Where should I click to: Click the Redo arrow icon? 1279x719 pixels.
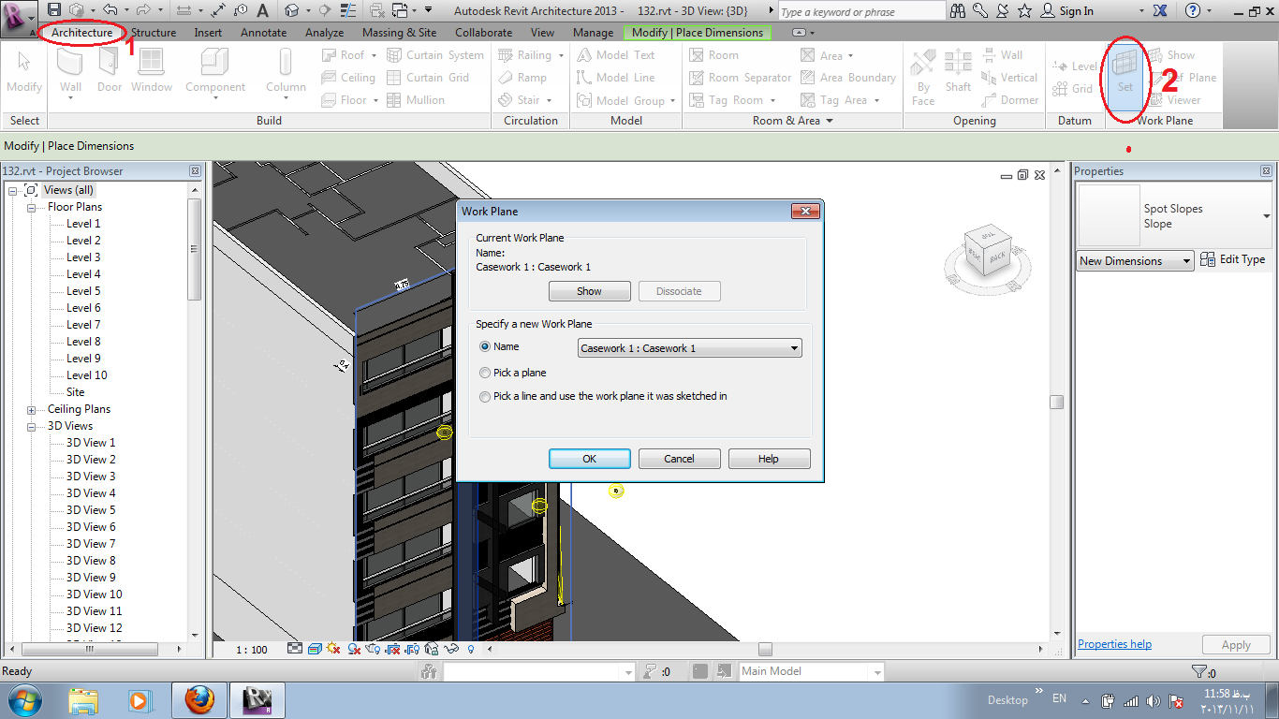143,10
